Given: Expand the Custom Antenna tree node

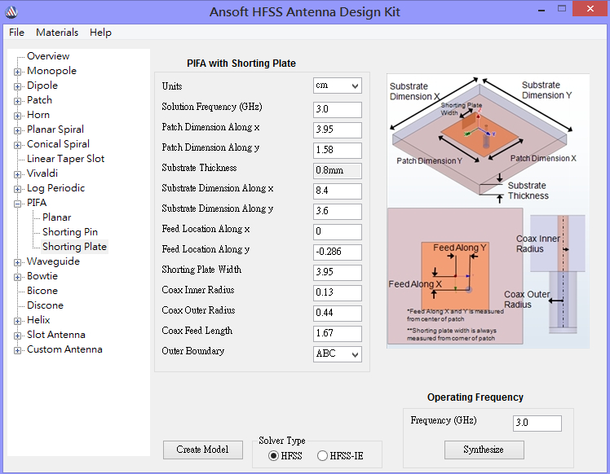Looking at the screenshot, I should [17, 350].
